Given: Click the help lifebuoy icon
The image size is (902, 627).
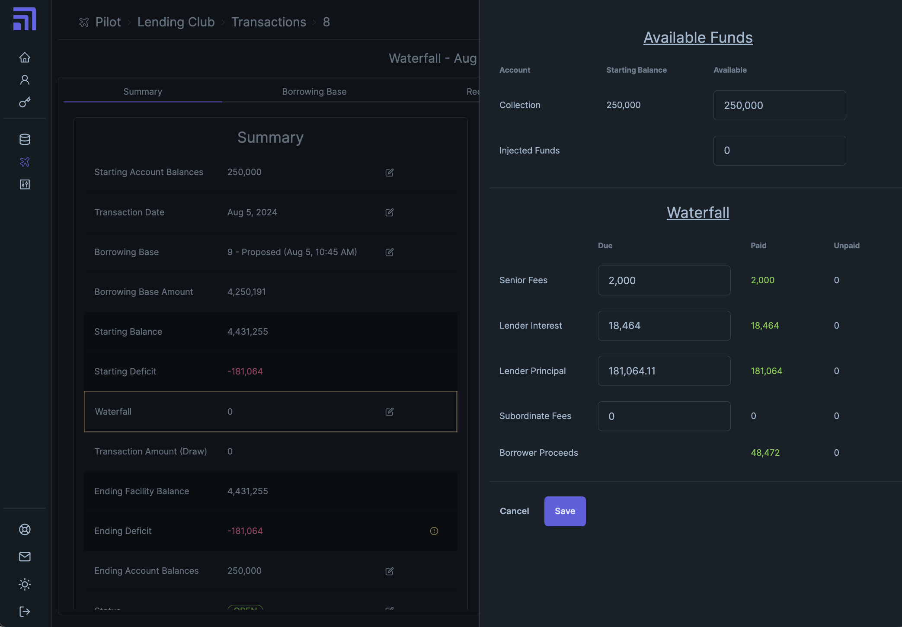Looking at the screenshot, I should coord(25,529).
